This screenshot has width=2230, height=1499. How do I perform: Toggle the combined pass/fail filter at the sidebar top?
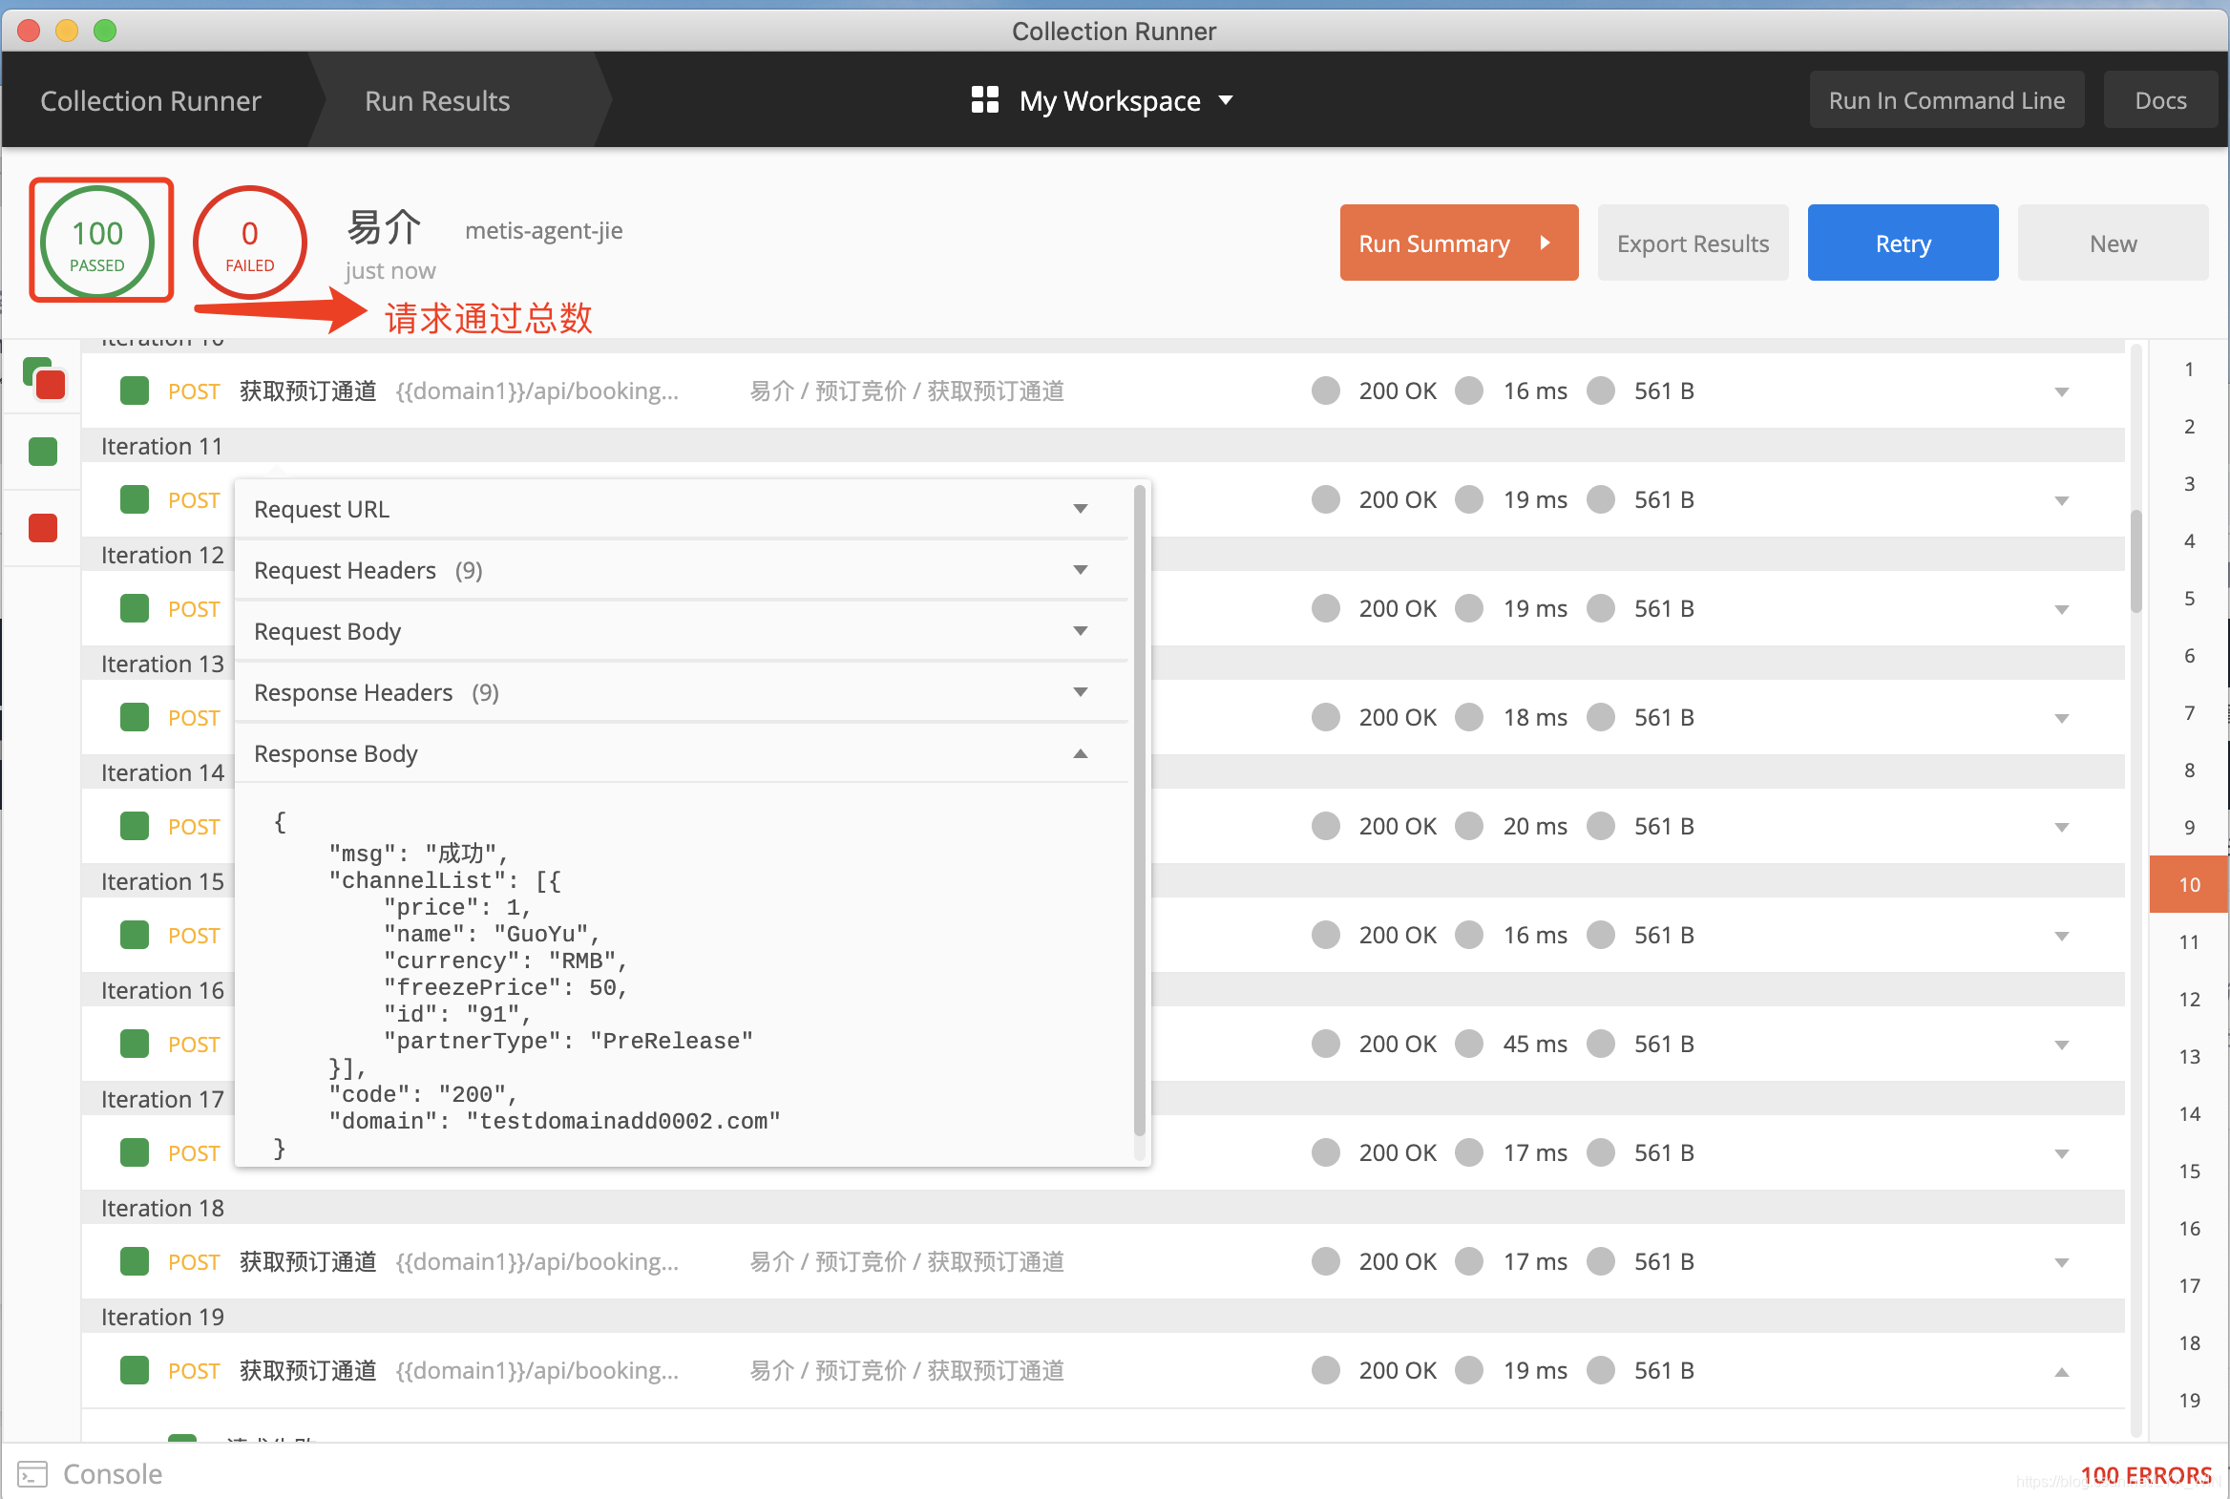click(x=42, y=379)
